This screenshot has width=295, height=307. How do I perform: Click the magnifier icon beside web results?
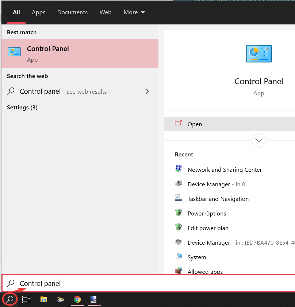click(x=11, y=91)
